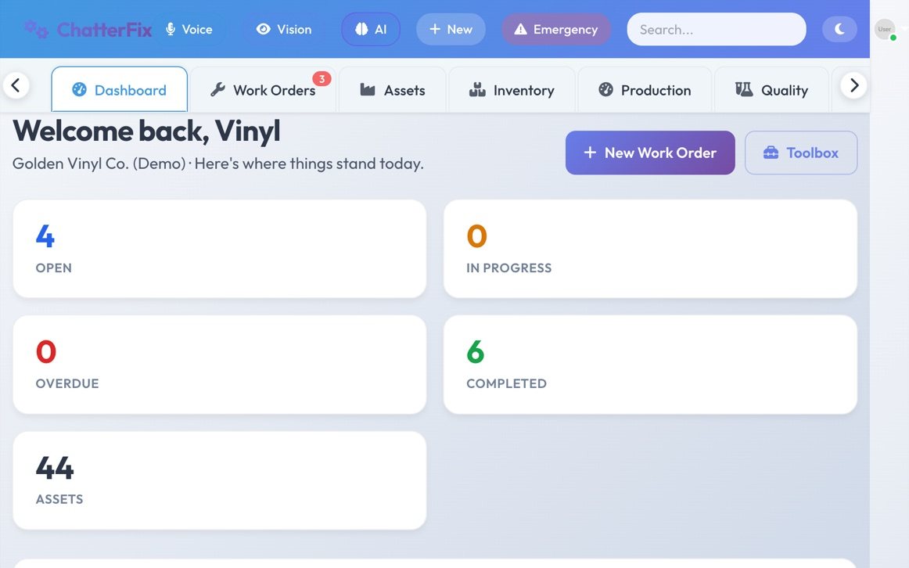The width and height of the screenshot is (909, 568).
Task: Open the User avatar menu
Action: point(885,29)
